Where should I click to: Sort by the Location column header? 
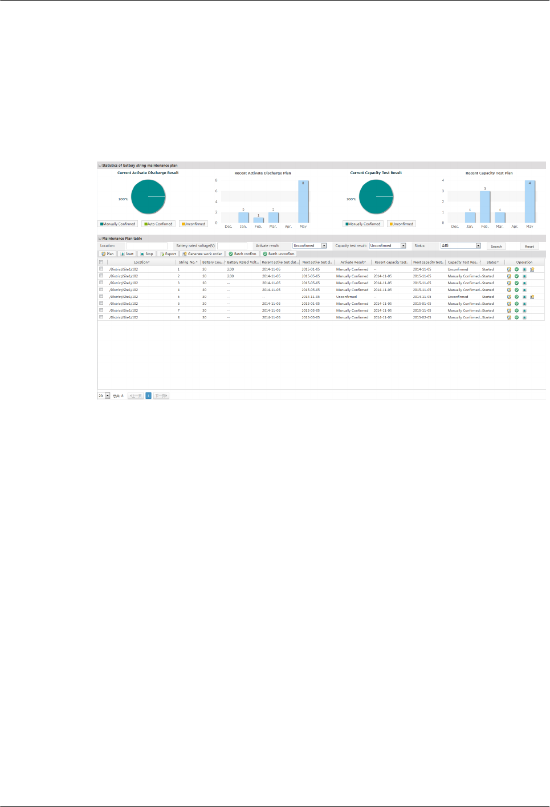pyautogui.click(x=141, y=263)
